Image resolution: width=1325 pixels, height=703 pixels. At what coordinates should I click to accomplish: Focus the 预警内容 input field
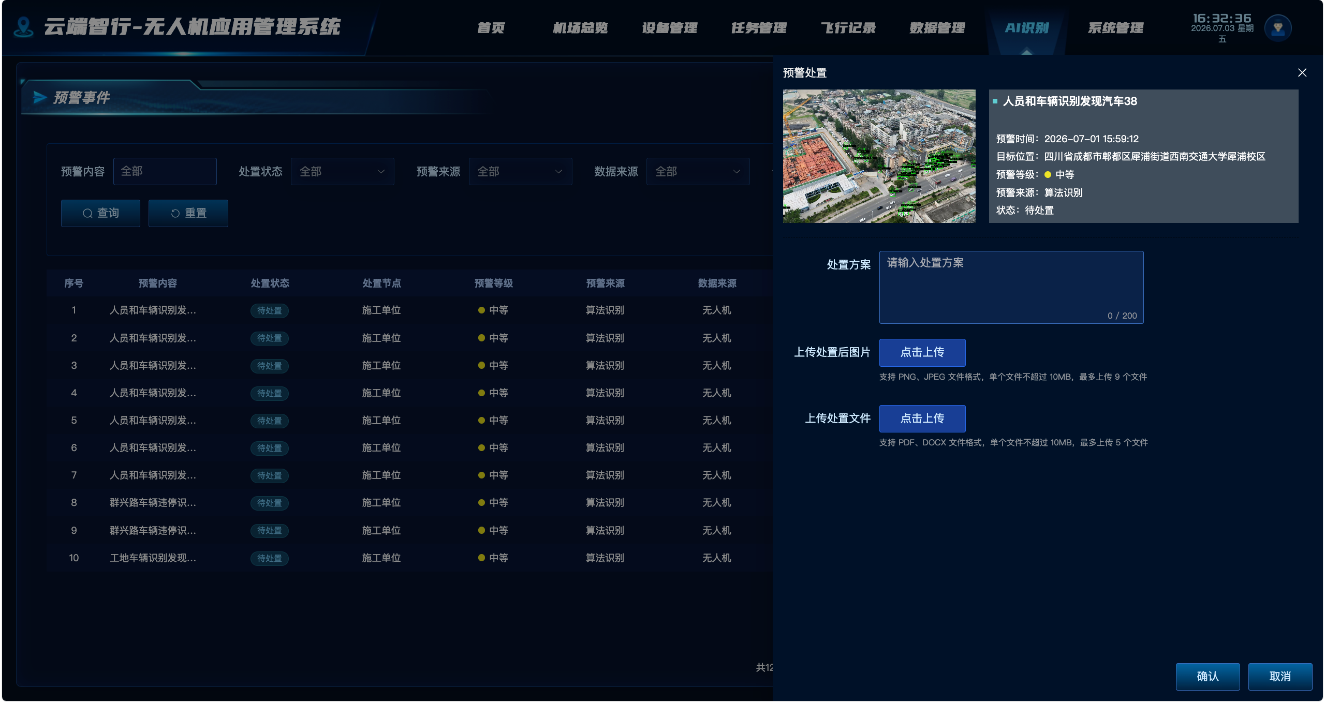(165, 171)
